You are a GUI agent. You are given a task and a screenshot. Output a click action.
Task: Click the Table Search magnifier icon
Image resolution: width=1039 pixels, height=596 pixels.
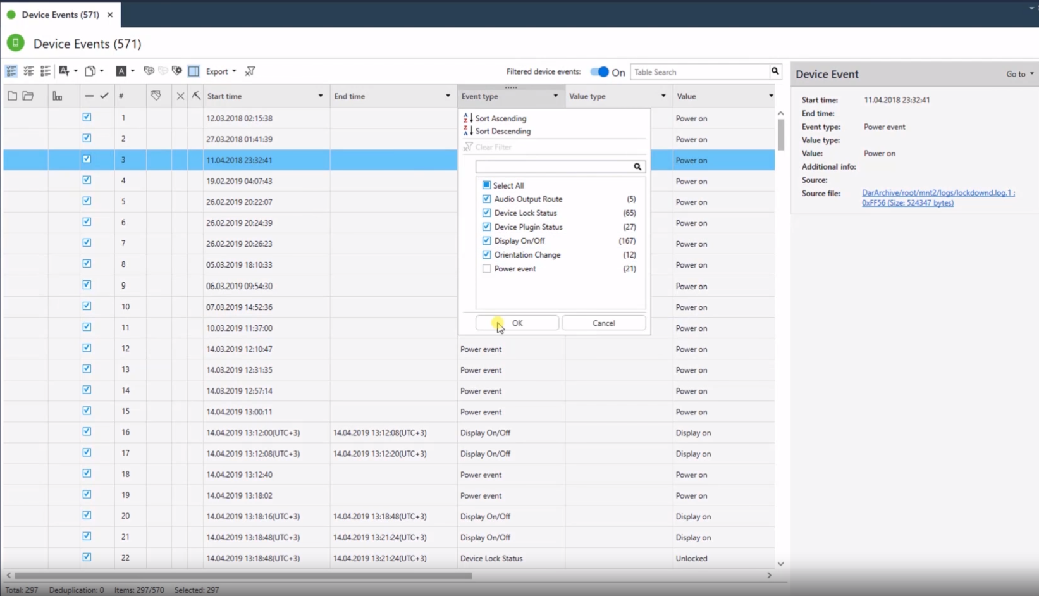[775, 71]
